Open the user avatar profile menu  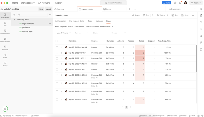click(x=186, y=3)
